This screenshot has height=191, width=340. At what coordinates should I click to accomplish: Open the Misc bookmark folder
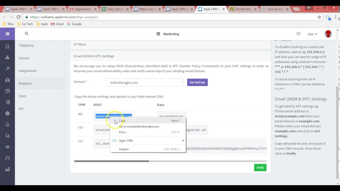[8, 24]
